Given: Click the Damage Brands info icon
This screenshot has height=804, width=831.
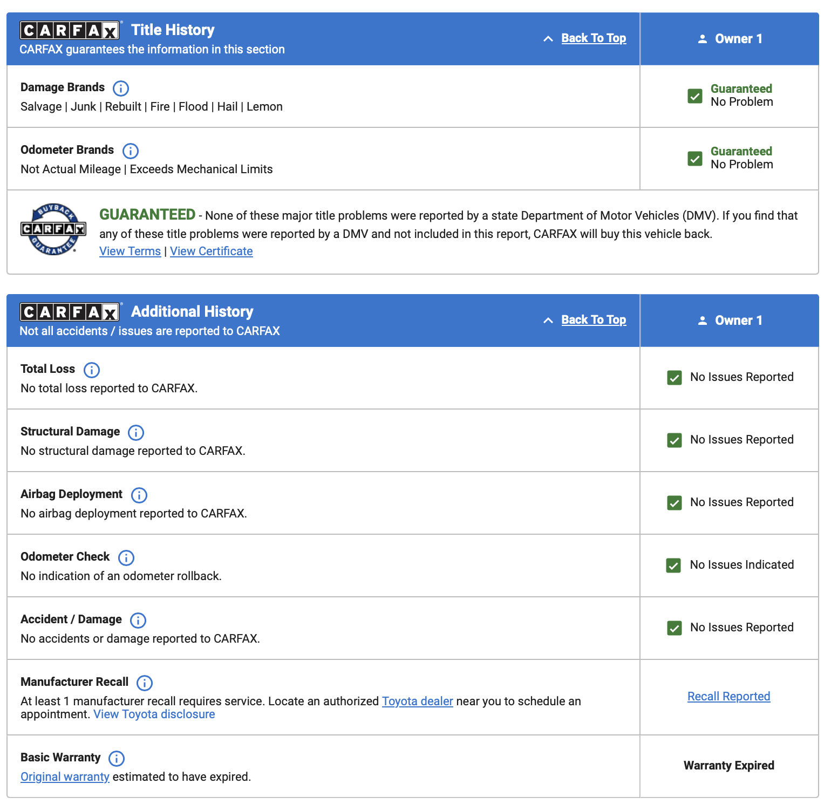Looking at the screenshot, I should 121,88.
